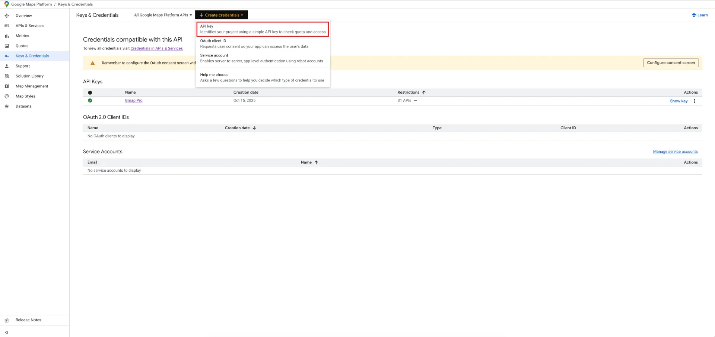
Task: Click the Keys & Credentials breadcrumb text
Action: tap(75, 4)
